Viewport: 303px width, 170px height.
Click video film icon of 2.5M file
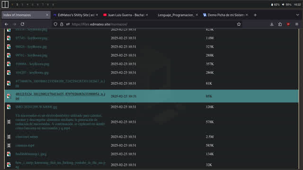point(9,136)
